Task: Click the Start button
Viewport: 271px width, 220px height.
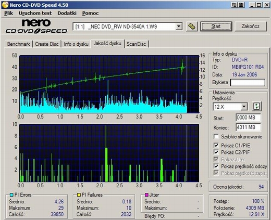Action: pyautogui.click(x=216, y=27)
